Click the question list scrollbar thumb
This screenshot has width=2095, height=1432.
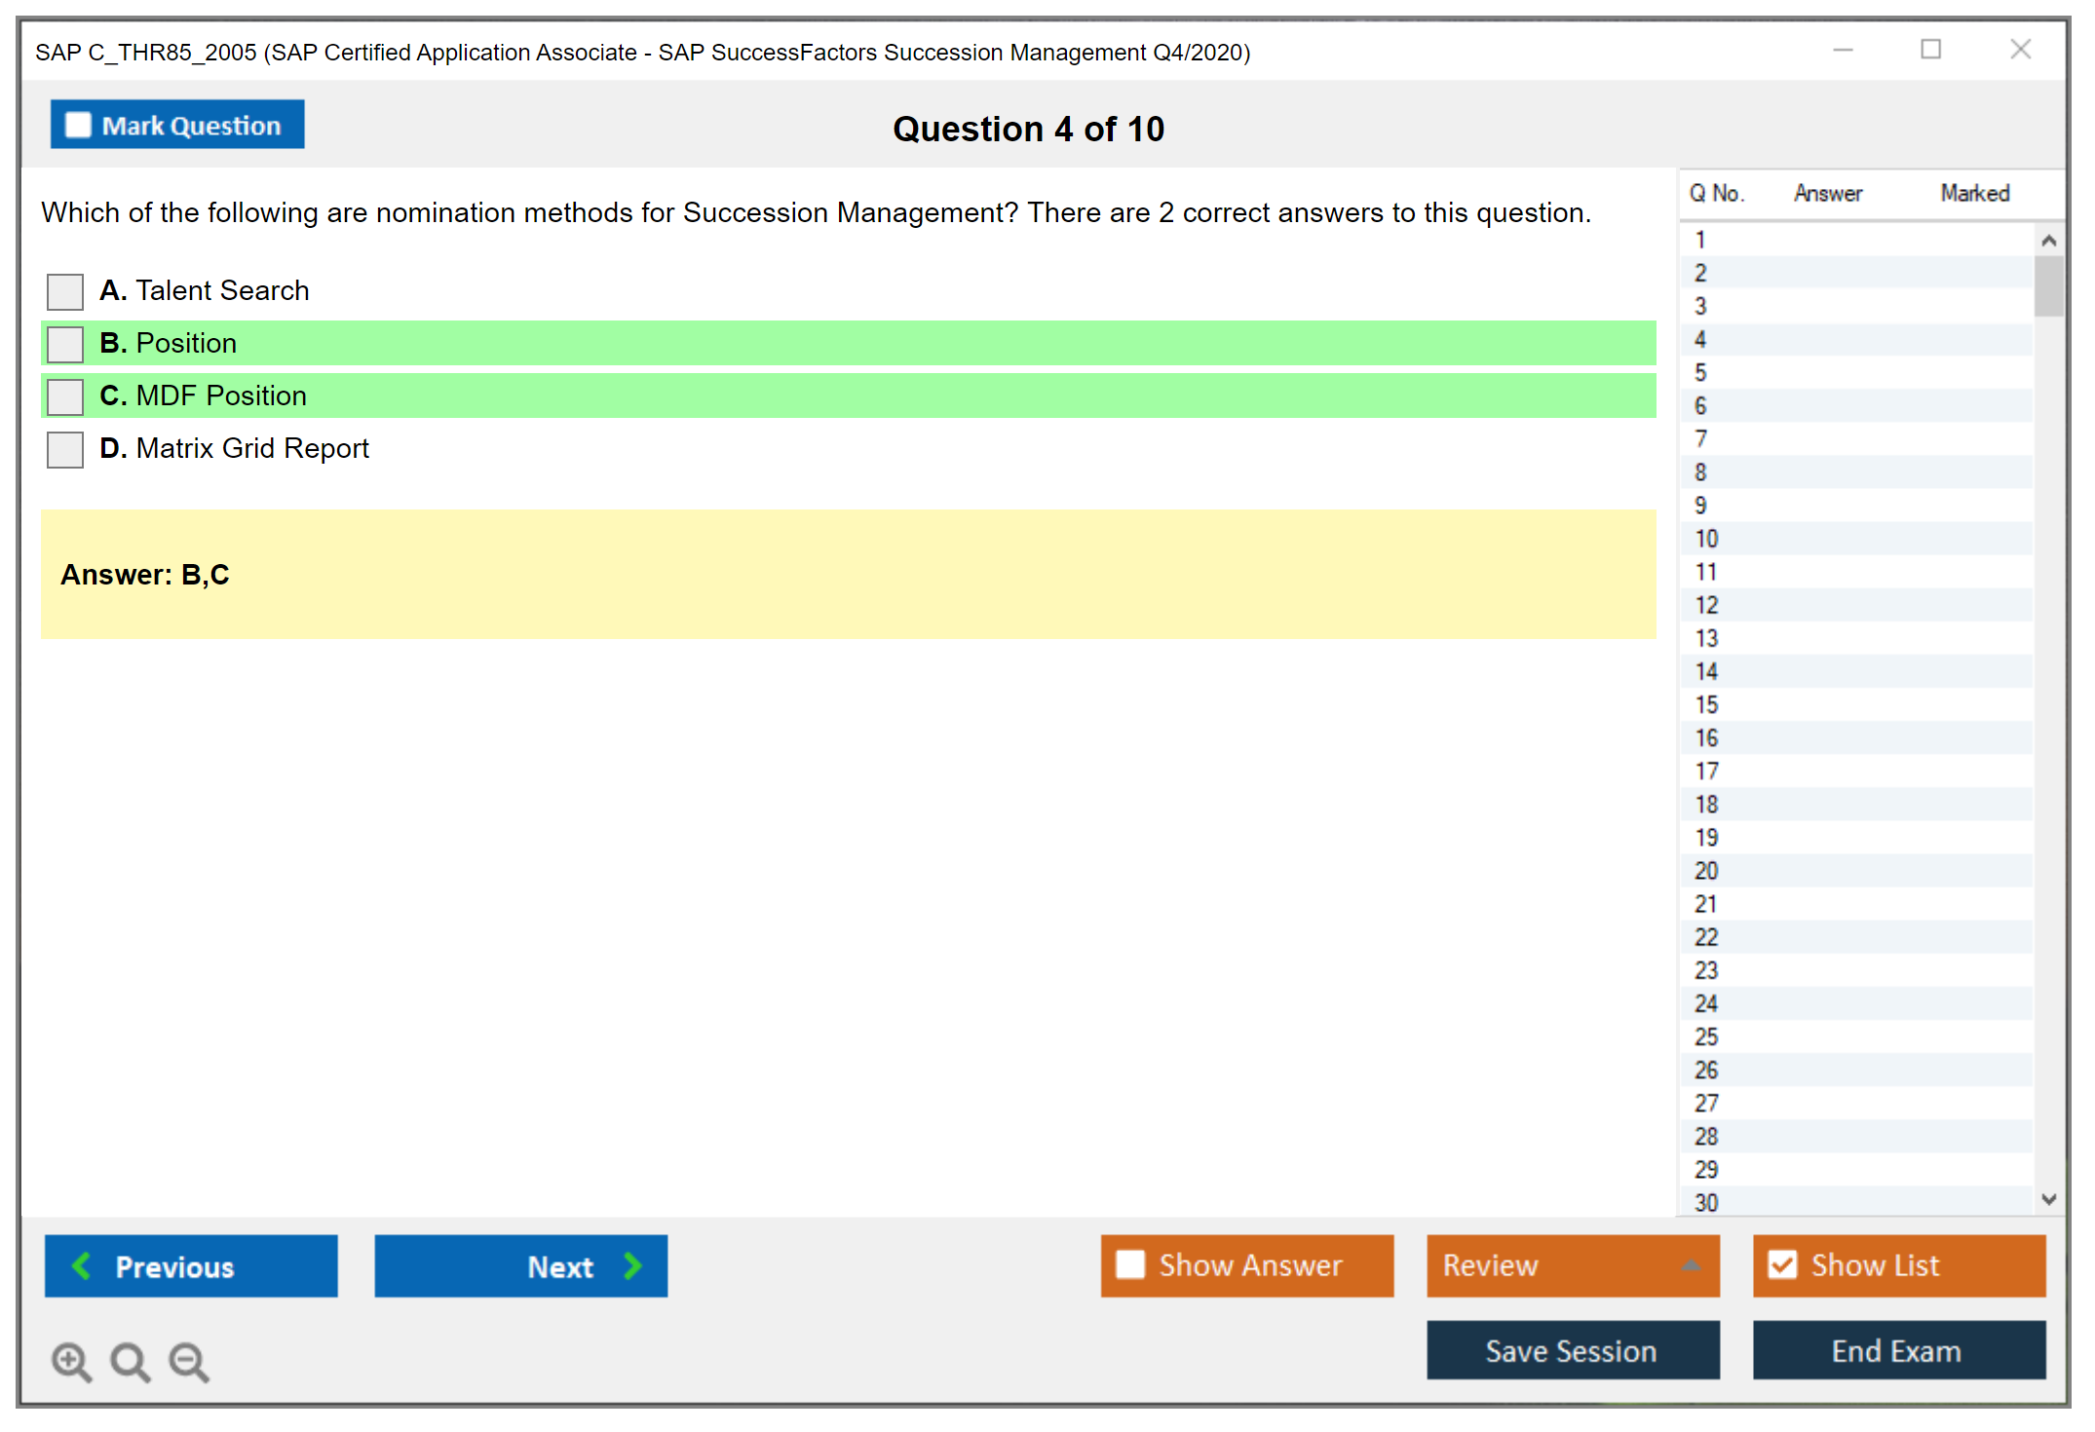click(x=2048, y=285)
